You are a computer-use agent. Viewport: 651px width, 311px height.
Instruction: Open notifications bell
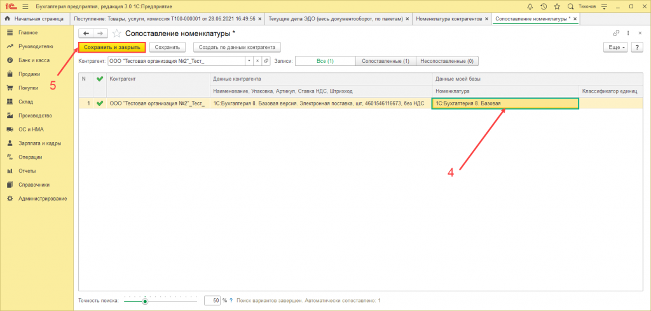530,6
